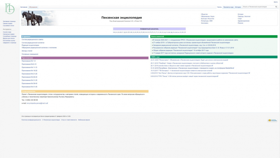Type in the encyclopedia search field
The height and width of the screenshot is (158, 280).
click(x=258, y=7)
